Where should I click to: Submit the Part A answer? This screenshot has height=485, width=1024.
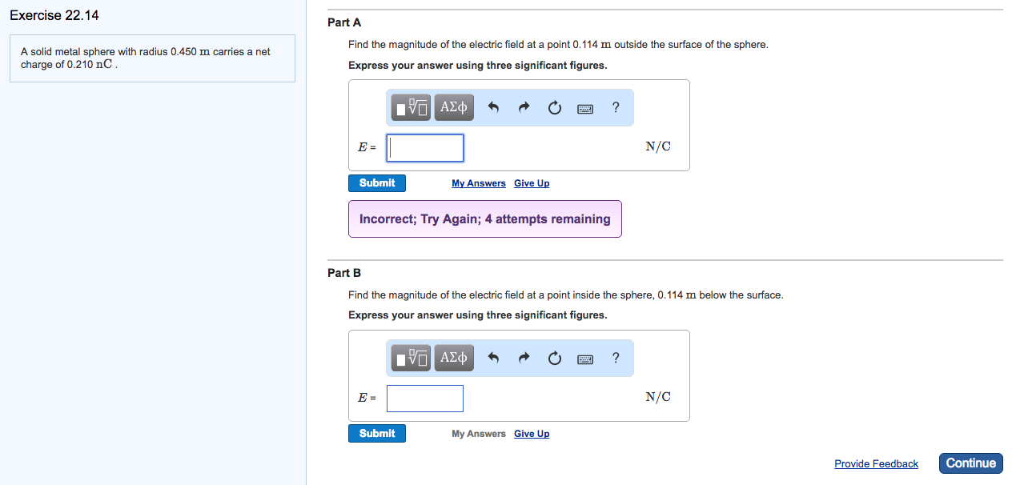coord(377,183)
